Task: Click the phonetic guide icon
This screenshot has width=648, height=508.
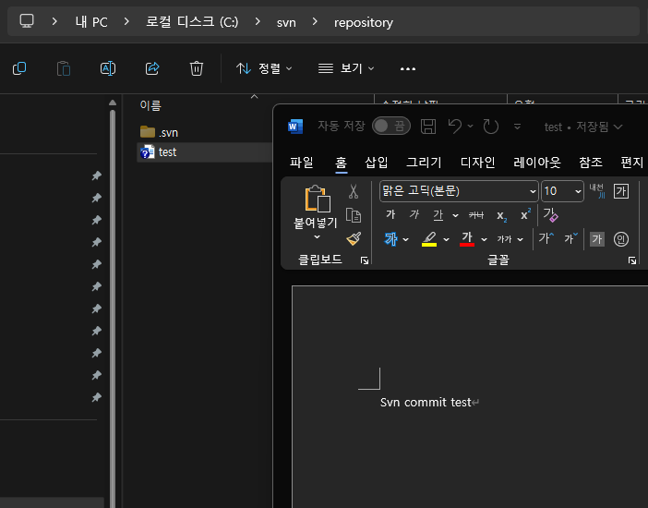Action: (596, 191)
